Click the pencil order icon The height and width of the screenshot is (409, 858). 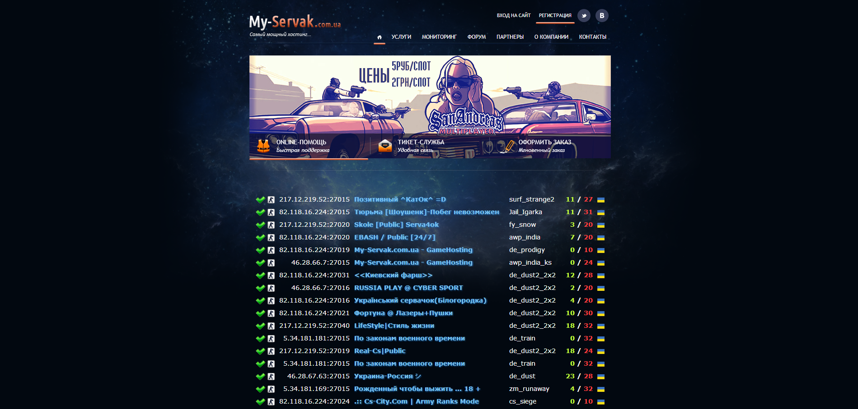(508, 146)
